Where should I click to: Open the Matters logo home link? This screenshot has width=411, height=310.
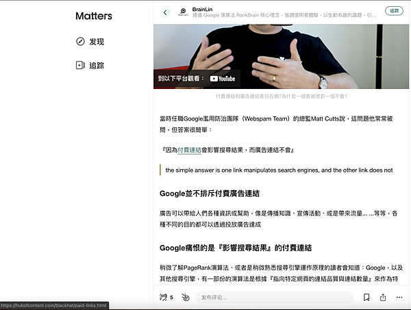94,16
